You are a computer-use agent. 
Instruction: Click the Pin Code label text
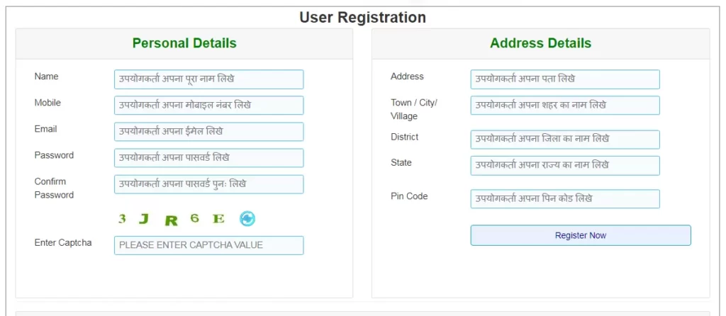coord(409,196)
